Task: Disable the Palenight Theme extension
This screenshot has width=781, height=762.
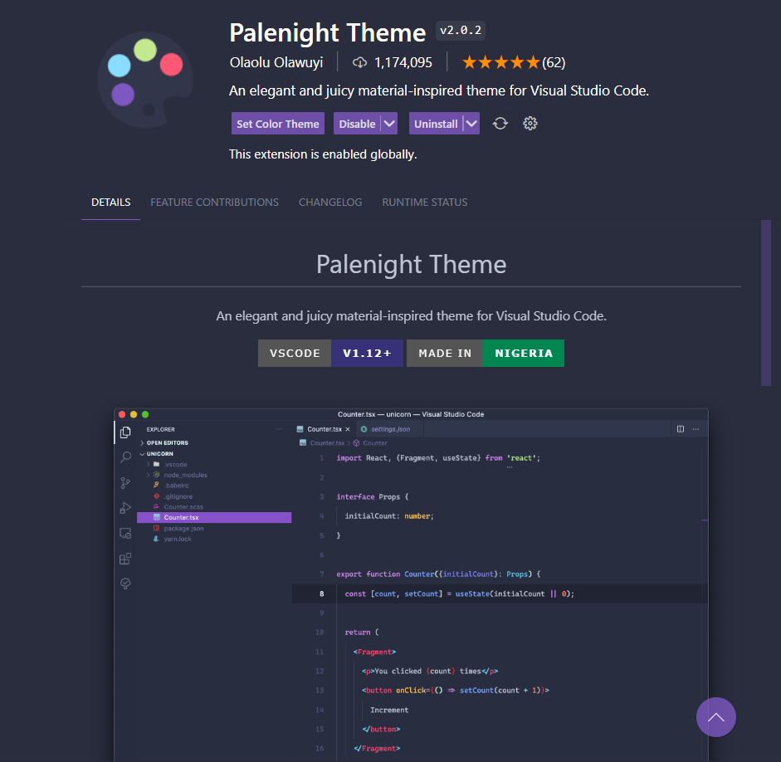Action: (x=358, y=123)
